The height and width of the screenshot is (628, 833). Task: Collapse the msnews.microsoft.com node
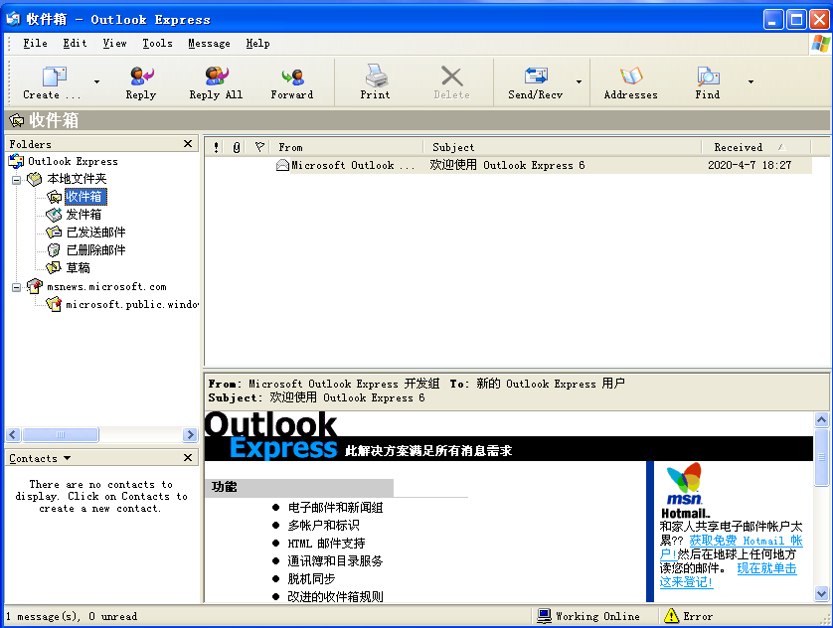tap(17, 287)
